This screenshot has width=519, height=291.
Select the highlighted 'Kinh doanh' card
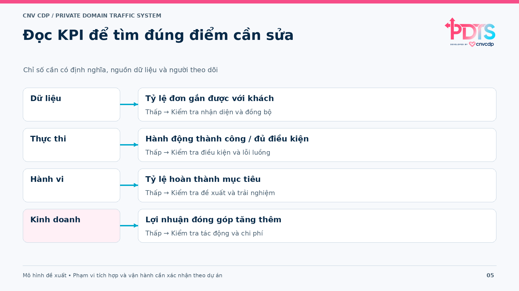(71, 226)
